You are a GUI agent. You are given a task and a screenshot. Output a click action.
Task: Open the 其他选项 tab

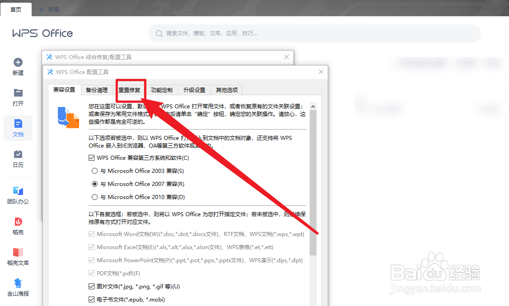click(226, 90)
